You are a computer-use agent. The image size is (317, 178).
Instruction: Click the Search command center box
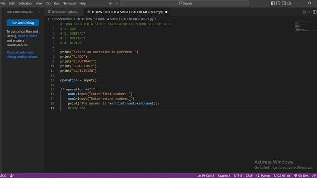click(x=185, y=3)
